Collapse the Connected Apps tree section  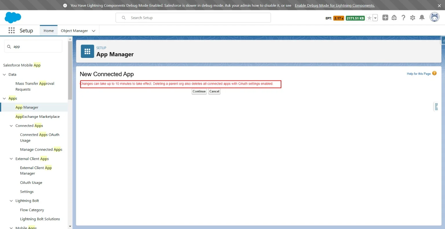click(x=11, y=126)
